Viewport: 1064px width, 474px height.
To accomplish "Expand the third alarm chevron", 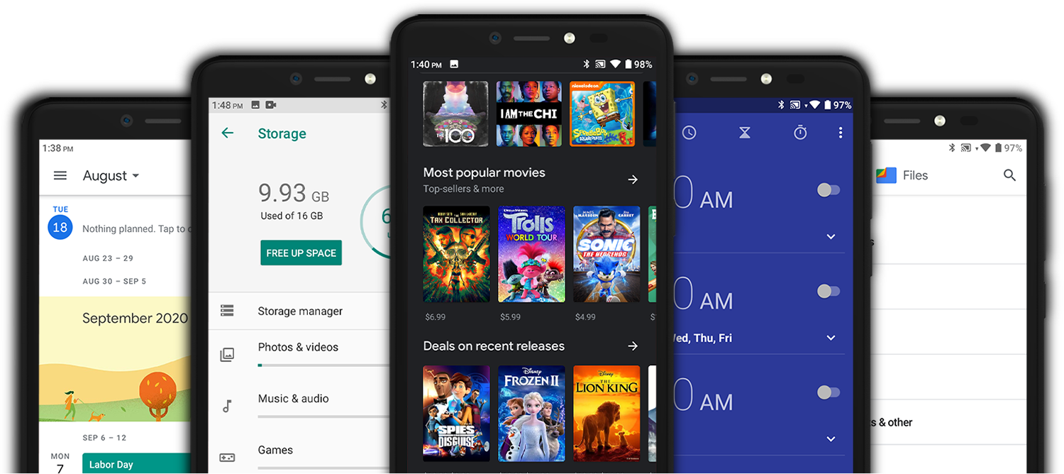I will (x=831, y=439).
